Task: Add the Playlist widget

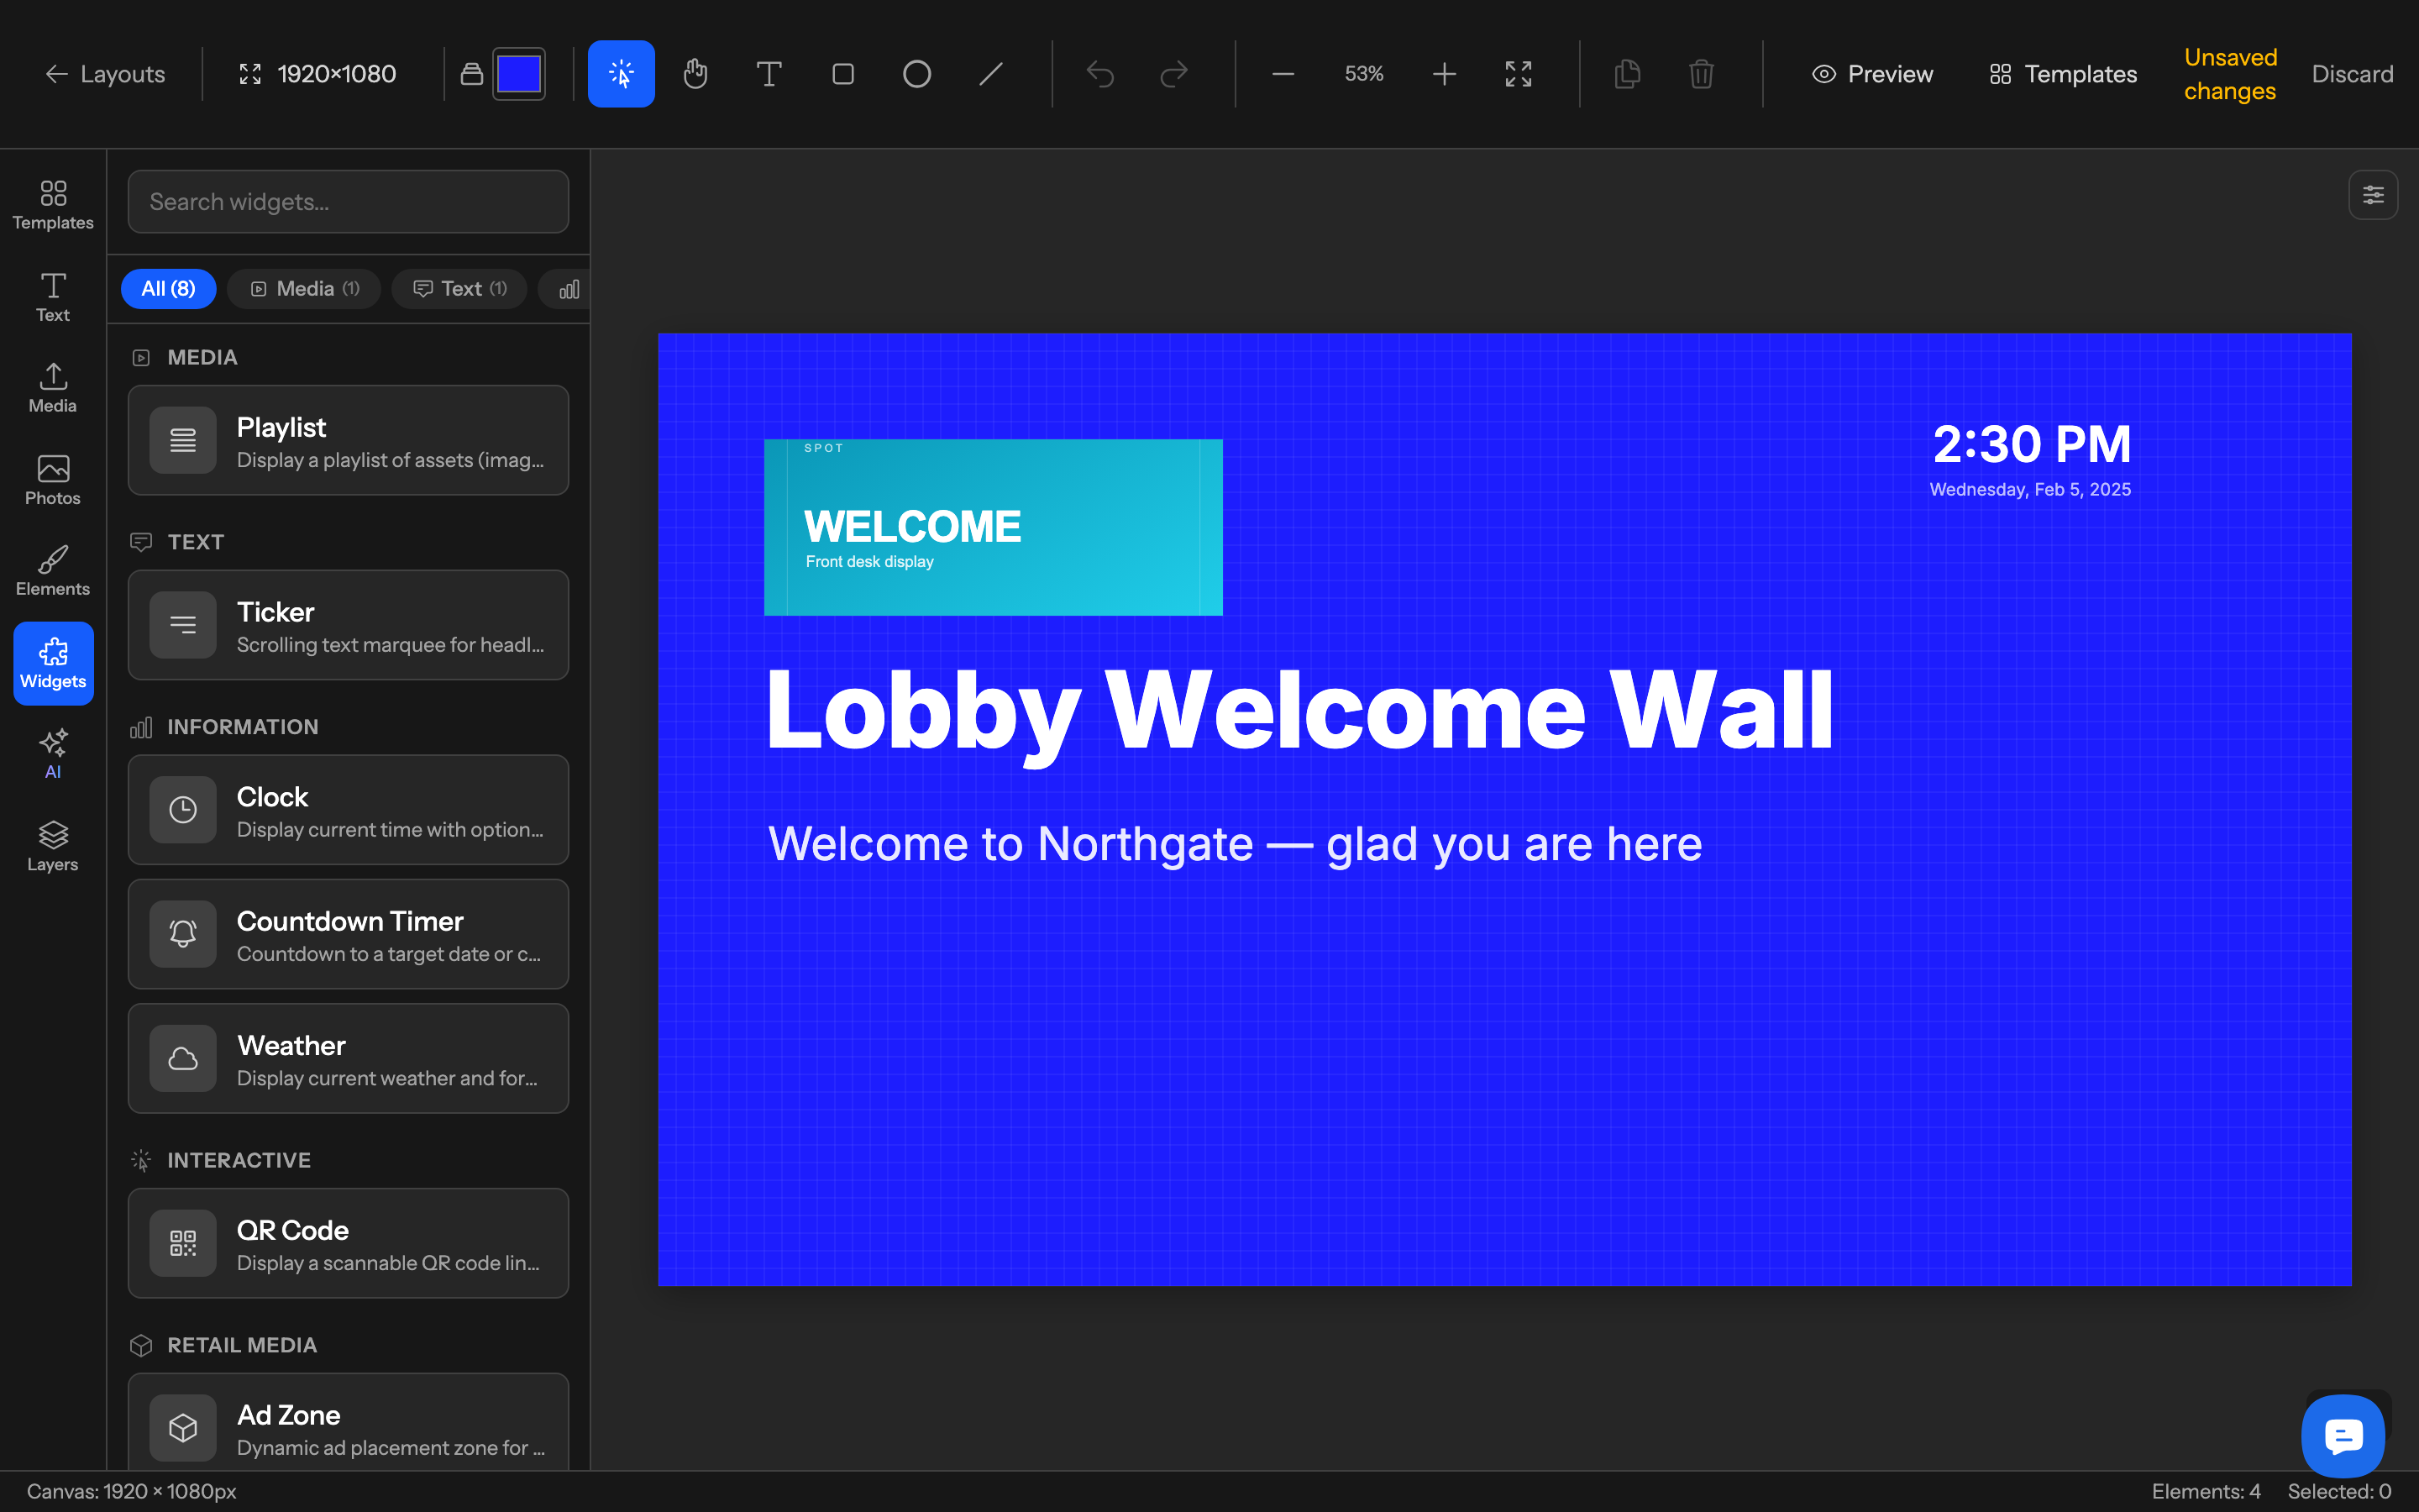Action: pyautogui.click(x=348, y=440)
